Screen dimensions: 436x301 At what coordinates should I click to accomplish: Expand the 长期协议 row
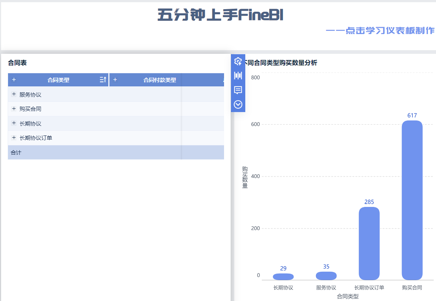coord(14,123)
